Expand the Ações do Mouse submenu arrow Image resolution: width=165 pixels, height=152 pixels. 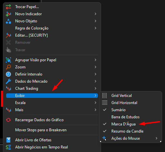coord(157,138)
